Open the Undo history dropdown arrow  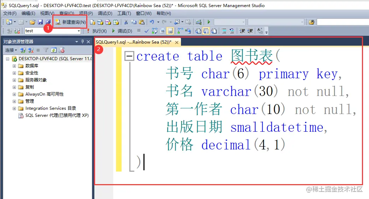coord(158,22)
